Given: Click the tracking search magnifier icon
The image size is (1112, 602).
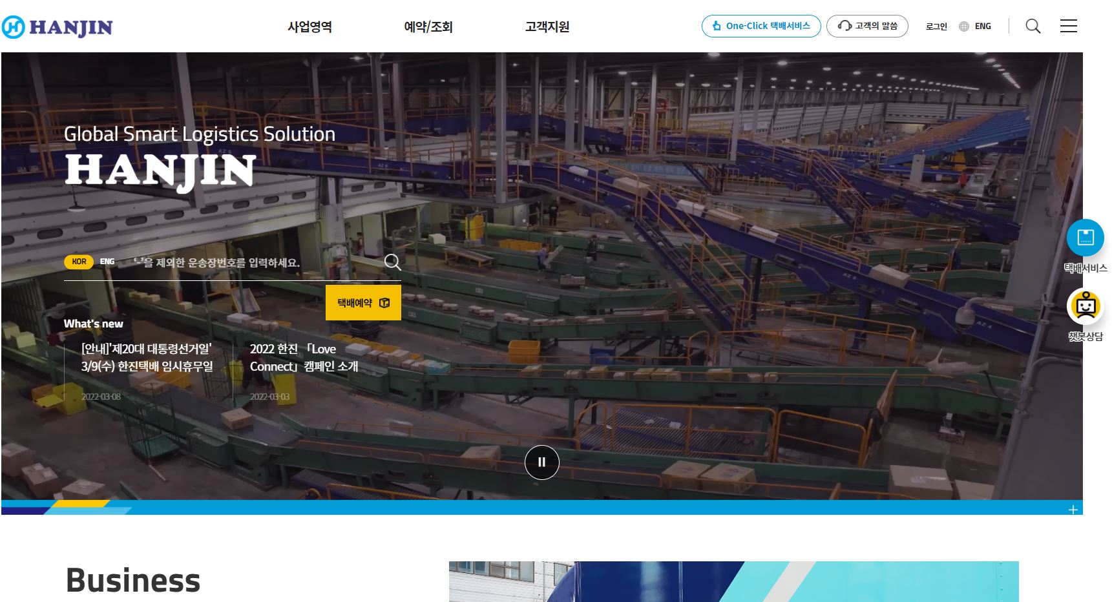Looking at the screenshot, I should [393, 262].
